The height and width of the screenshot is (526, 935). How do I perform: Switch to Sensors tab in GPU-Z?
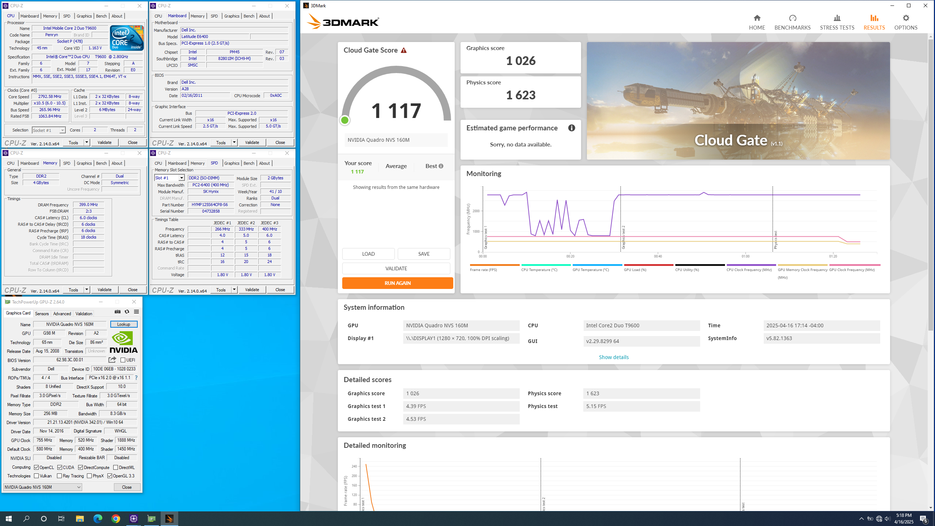42,314
